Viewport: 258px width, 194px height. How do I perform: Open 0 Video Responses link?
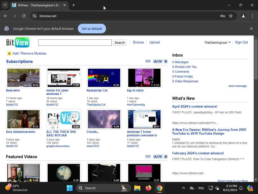[x=185, y=81]
